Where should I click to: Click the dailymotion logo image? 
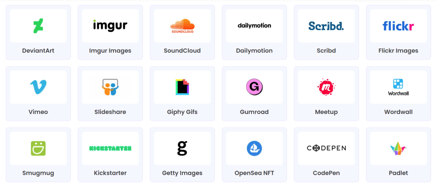[254, 26]
